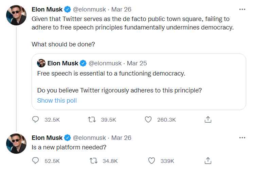Like the tweet with 339K likes
253x169 pixels.
pos(151,161)
